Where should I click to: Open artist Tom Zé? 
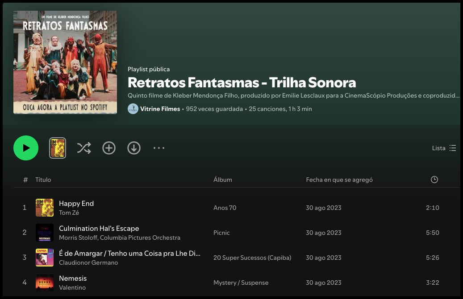(69, 213)
